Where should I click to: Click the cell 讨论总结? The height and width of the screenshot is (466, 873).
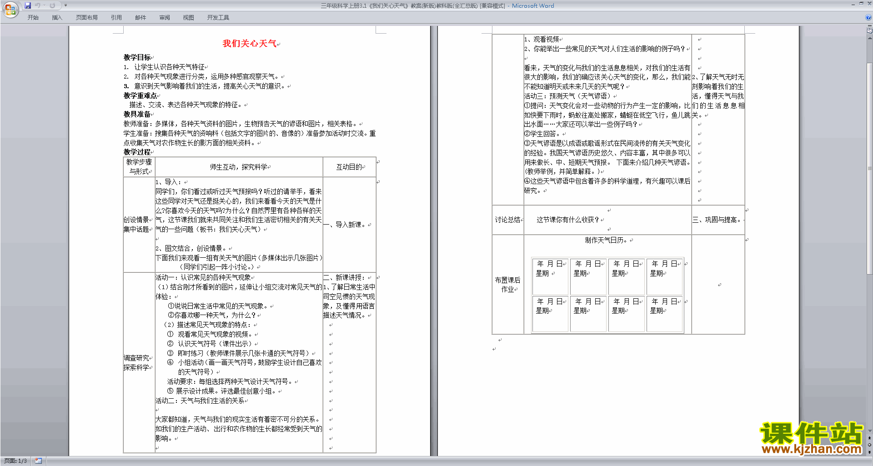[x=508, y=220]
